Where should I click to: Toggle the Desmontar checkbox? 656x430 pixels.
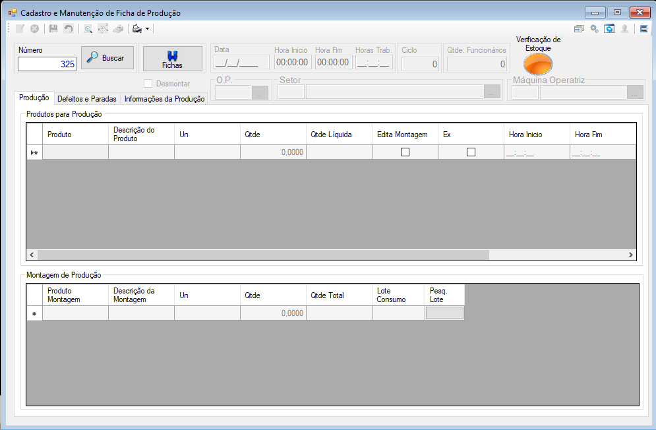[148, 83]
